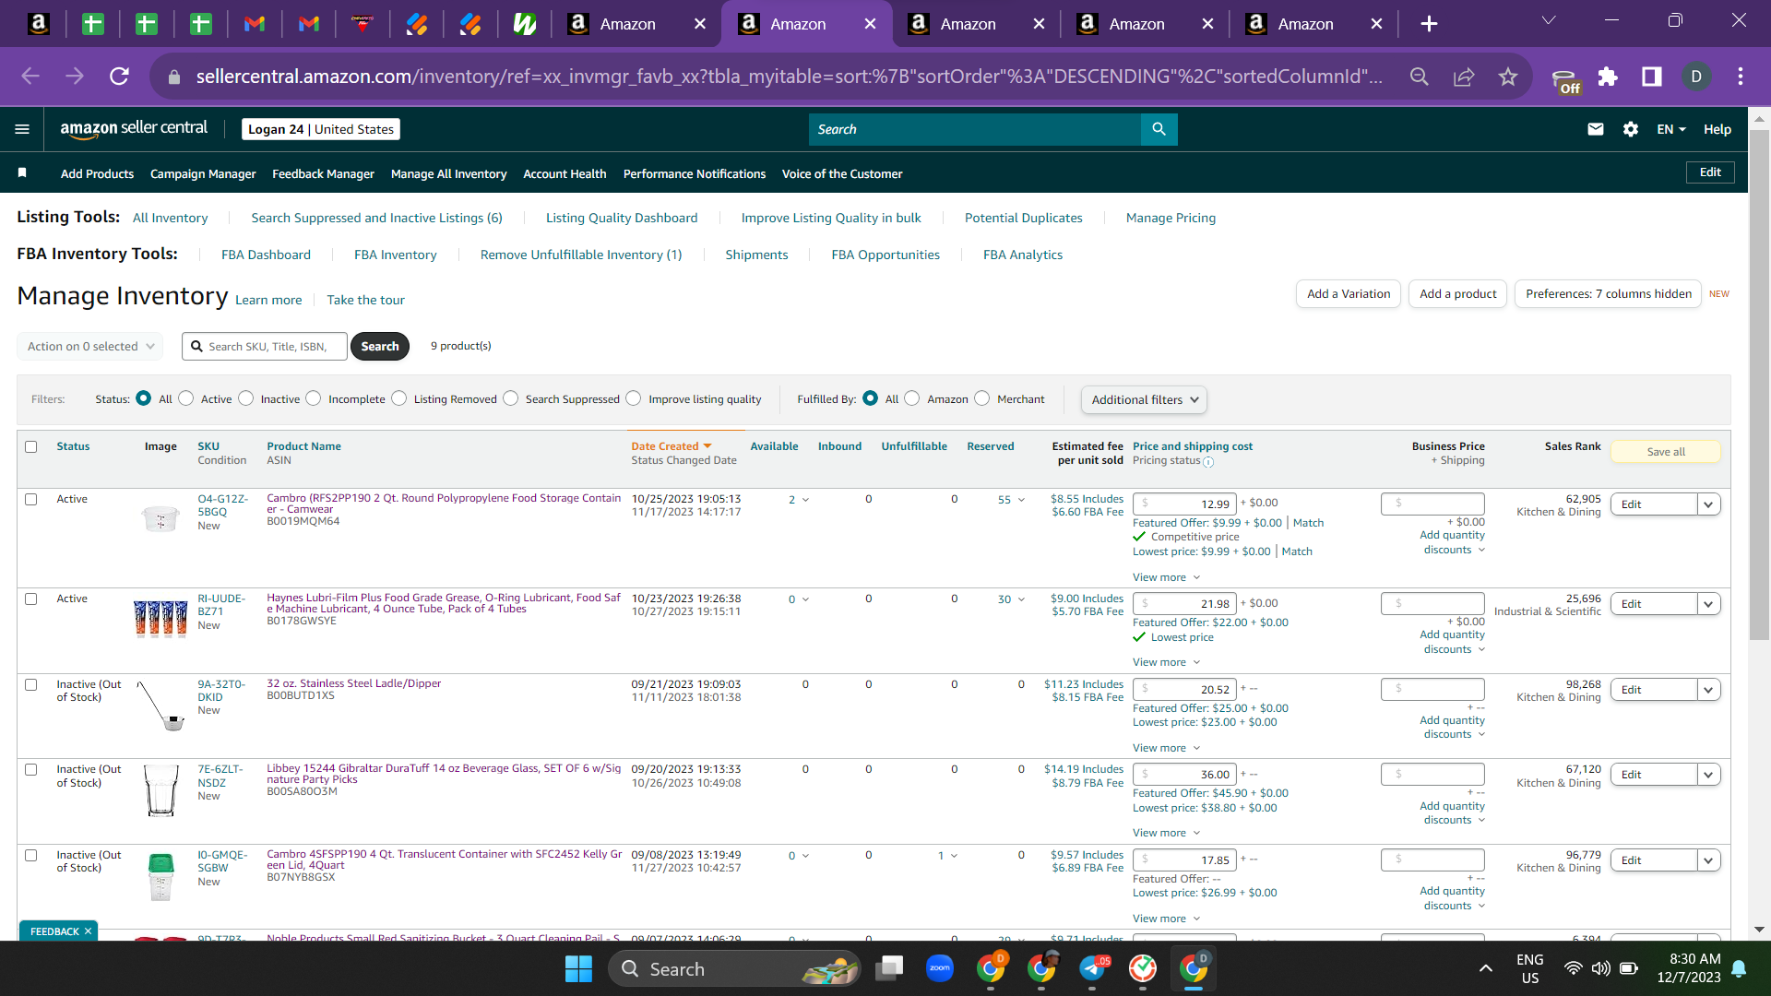This screenshot has width=1771, height=996.
Task: Click the Logan 24 | United States account switcher
Action: click(x=321, y=129)
